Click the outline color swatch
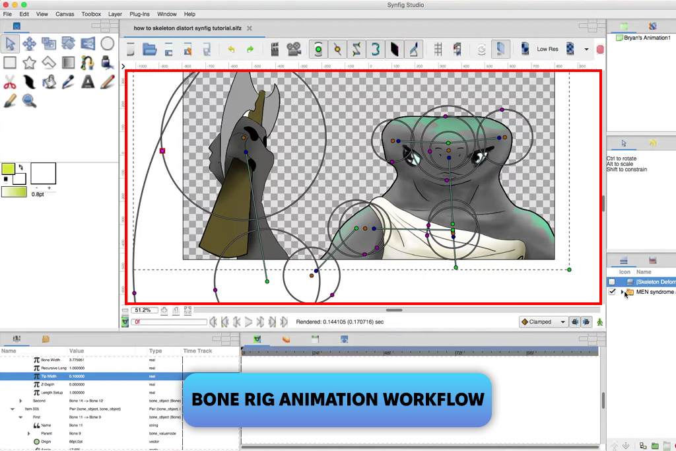The width and height of the screenshot is (676, 451). [x=8, y=168]
